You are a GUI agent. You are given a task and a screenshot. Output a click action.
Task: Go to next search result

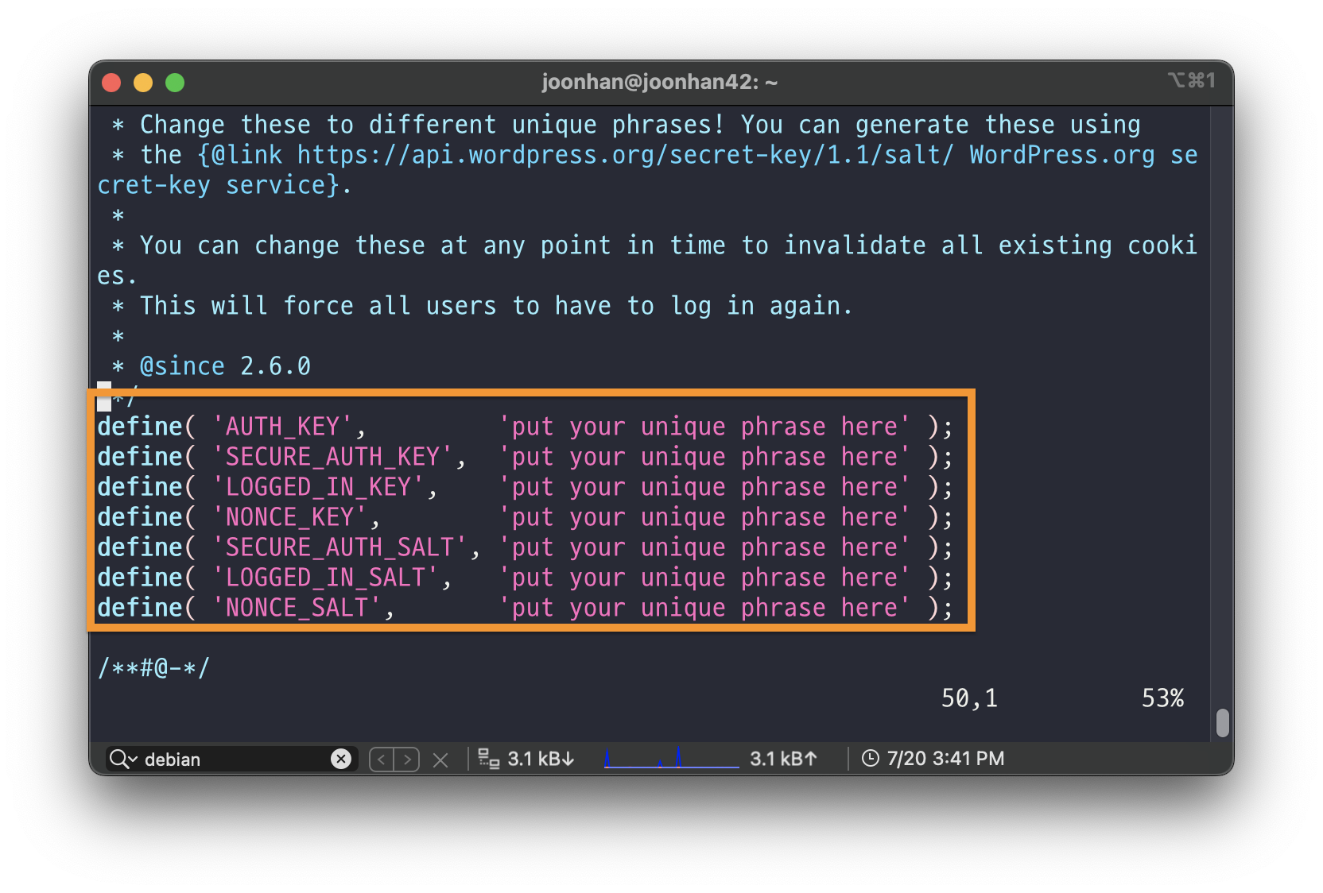[408, 760]
